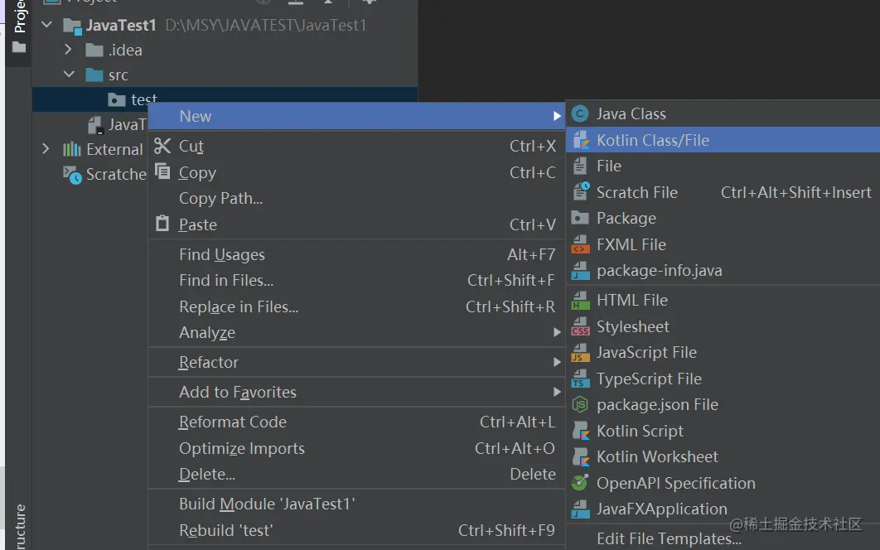Open the Refactor submenu arrow

click(x=557, y=362)
